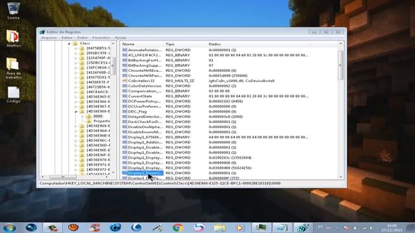
Task: Sort values by the Tipo column header
Action: 185,44
